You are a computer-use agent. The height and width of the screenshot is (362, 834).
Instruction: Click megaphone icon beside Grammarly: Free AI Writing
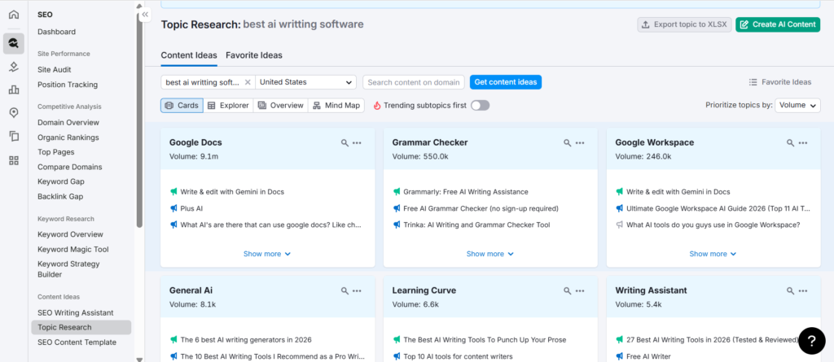397,192
